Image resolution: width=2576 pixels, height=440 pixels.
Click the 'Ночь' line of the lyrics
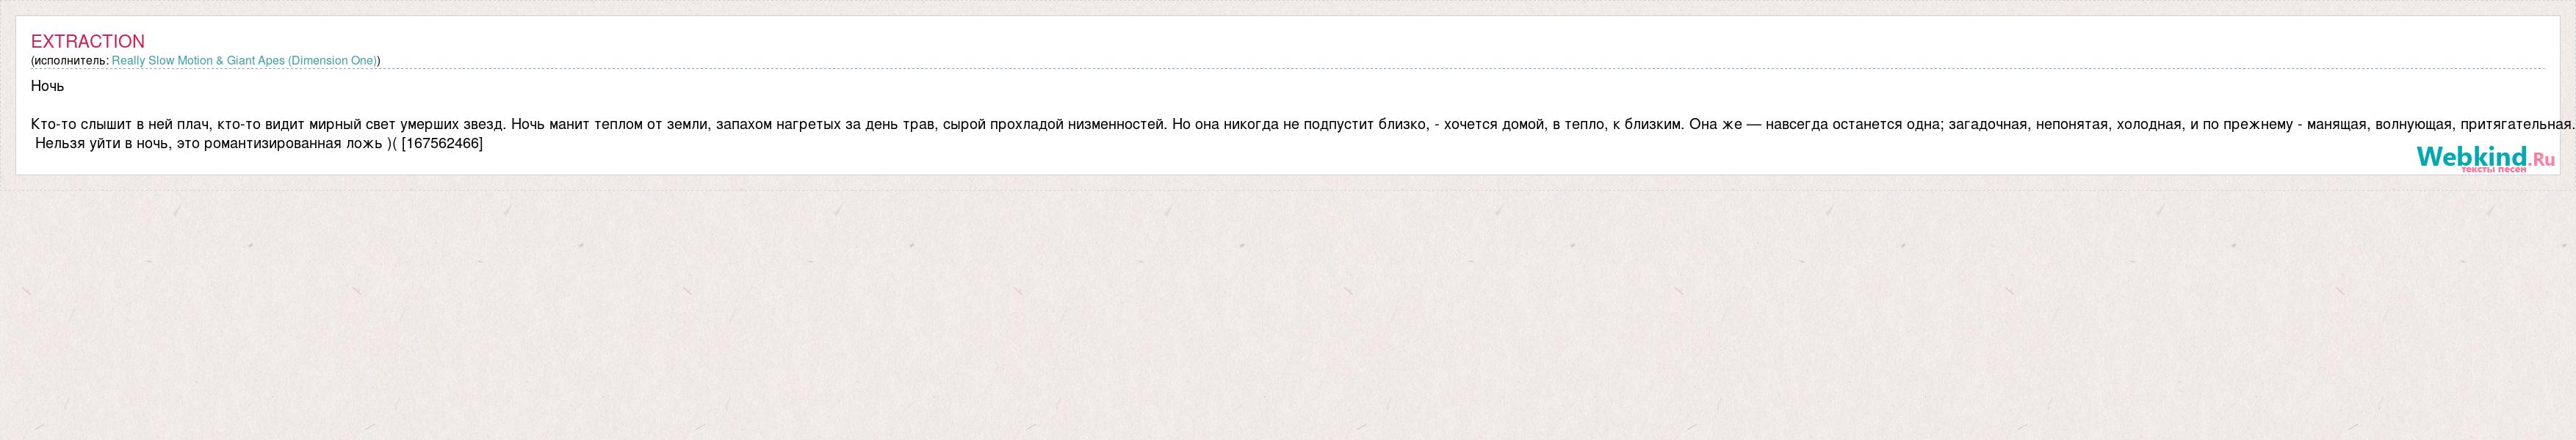pos(48,86)
